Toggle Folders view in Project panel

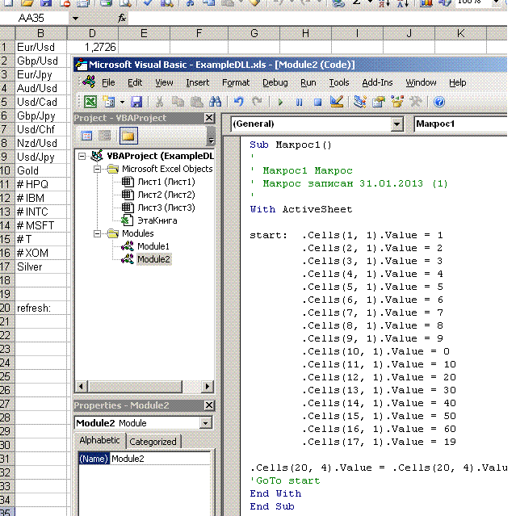128,136
